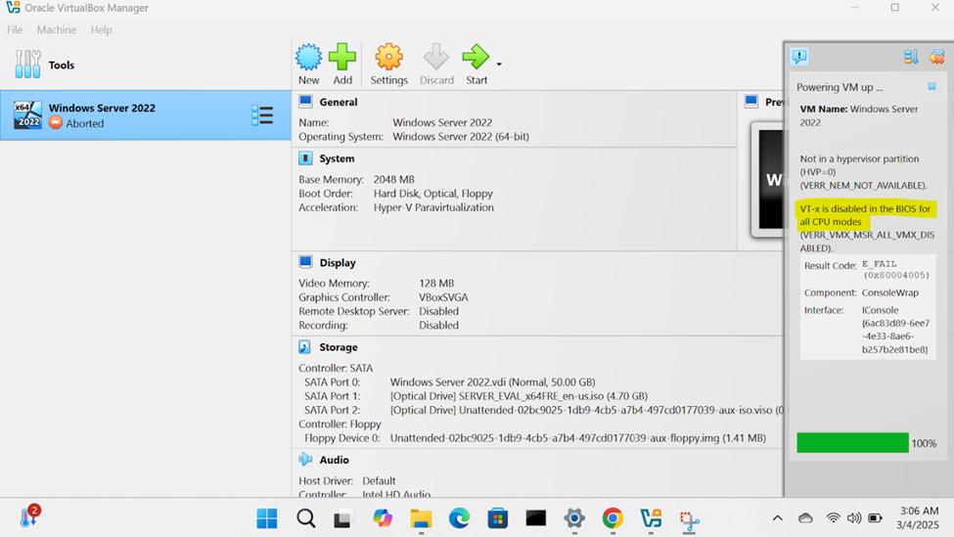954x537 pixels.
Task: Dismiss the Powering VM up notification
Action: 931,87
